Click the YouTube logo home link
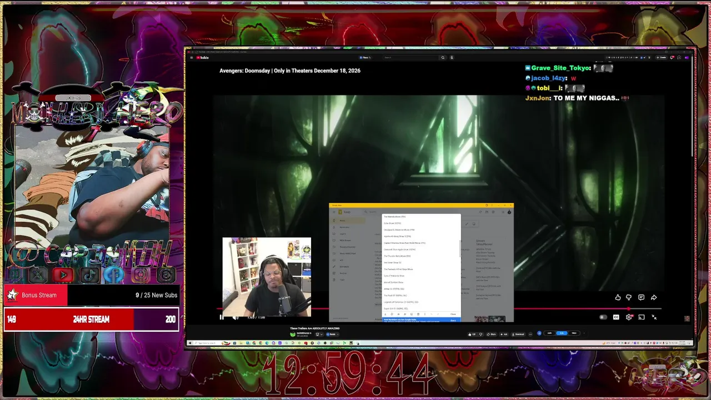 pos(202,57)
